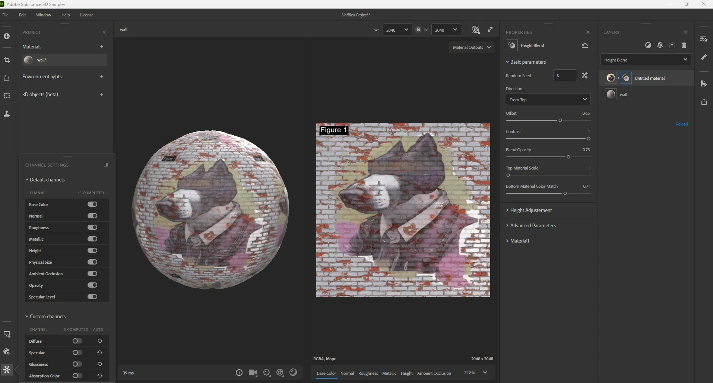Click the Reload link in Layers
This screenshot has height=383, width=713.
682,124
